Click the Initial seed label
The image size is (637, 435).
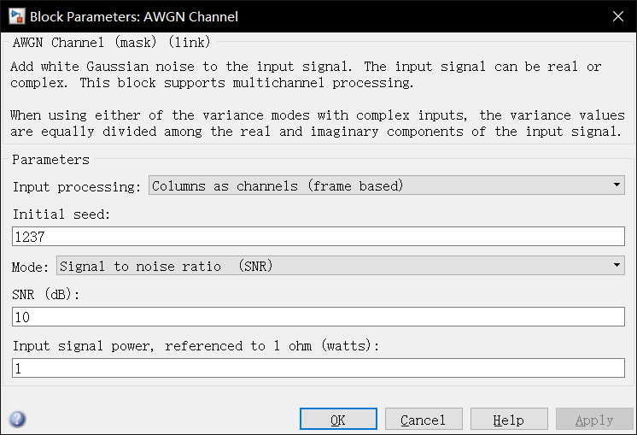click(61, 215)
